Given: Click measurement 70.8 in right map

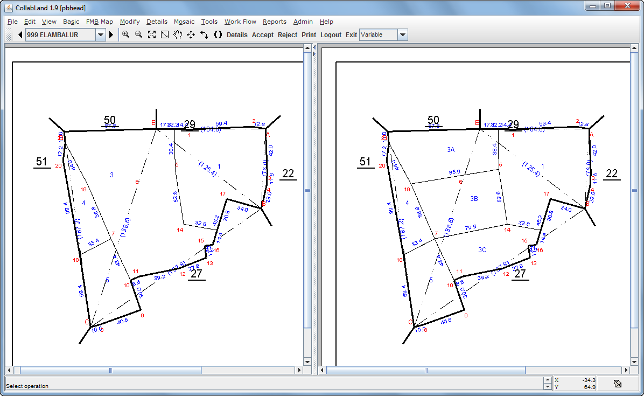Looking at the screenshot, I should point(471,227).
